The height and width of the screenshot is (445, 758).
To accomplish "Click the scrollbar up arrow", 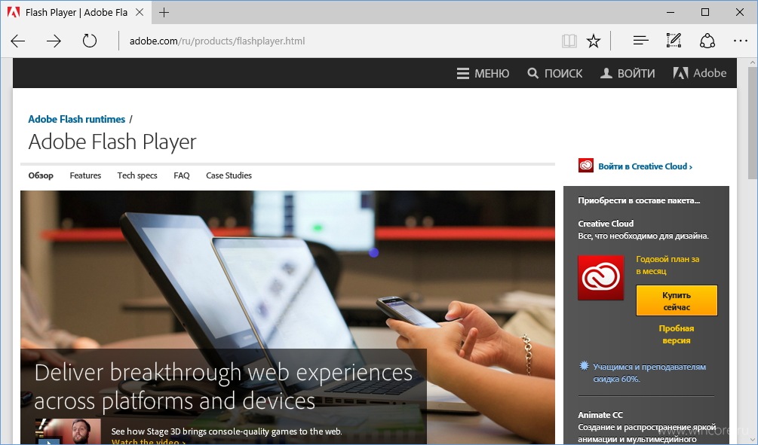I will coord(753,62).
